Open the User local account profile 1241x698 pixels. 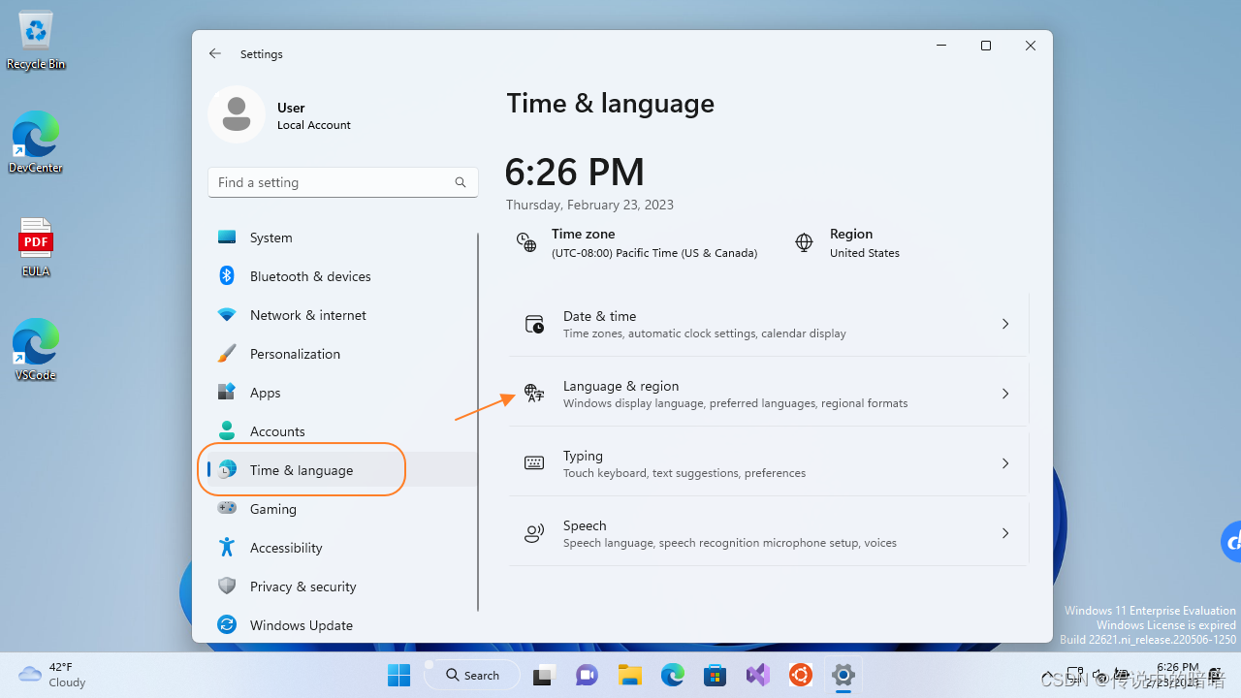pyautogui.click(x=280, y=114)
